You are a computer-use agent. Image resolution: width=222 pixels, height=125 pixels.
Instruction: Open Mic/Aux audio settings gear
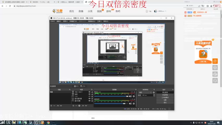tap(134, 96)
